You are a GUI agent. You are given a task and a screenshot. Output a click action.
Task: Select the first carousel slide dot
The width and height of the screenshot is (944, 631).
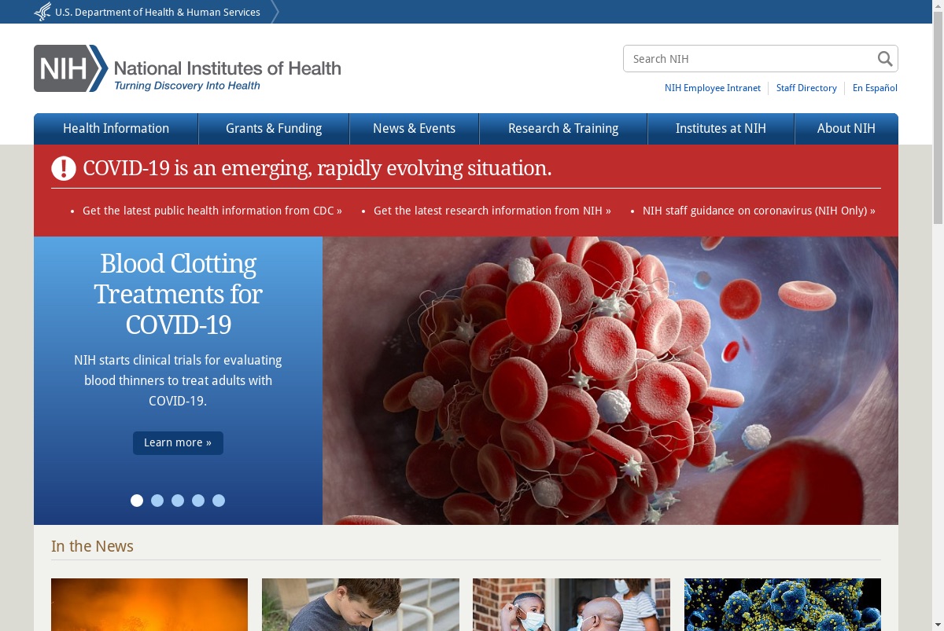[137, 501]
